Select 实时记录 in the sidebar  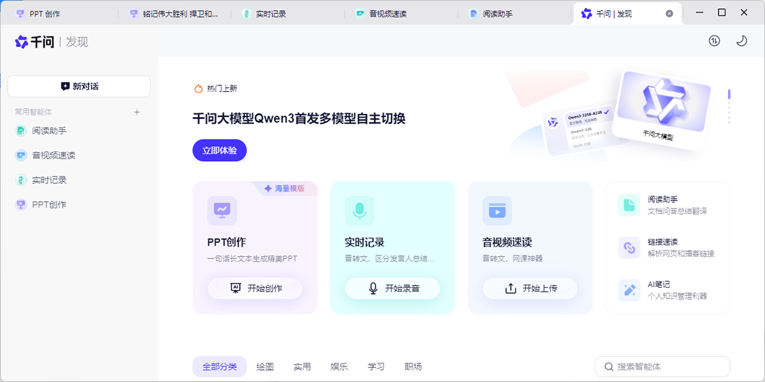pos(49,180)
